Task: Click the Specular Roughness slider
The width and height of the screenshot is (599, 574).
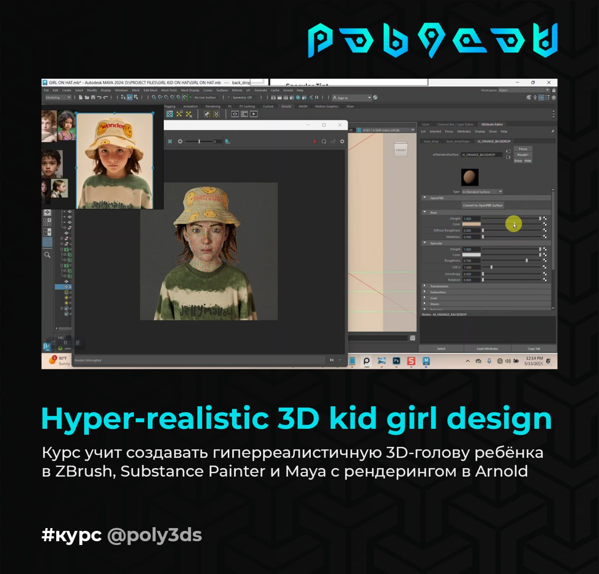Action: [x=511, y=261]
